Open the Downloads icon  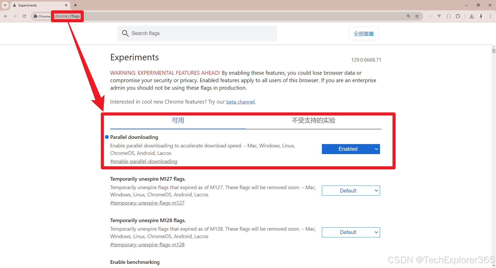click(472, 16)
